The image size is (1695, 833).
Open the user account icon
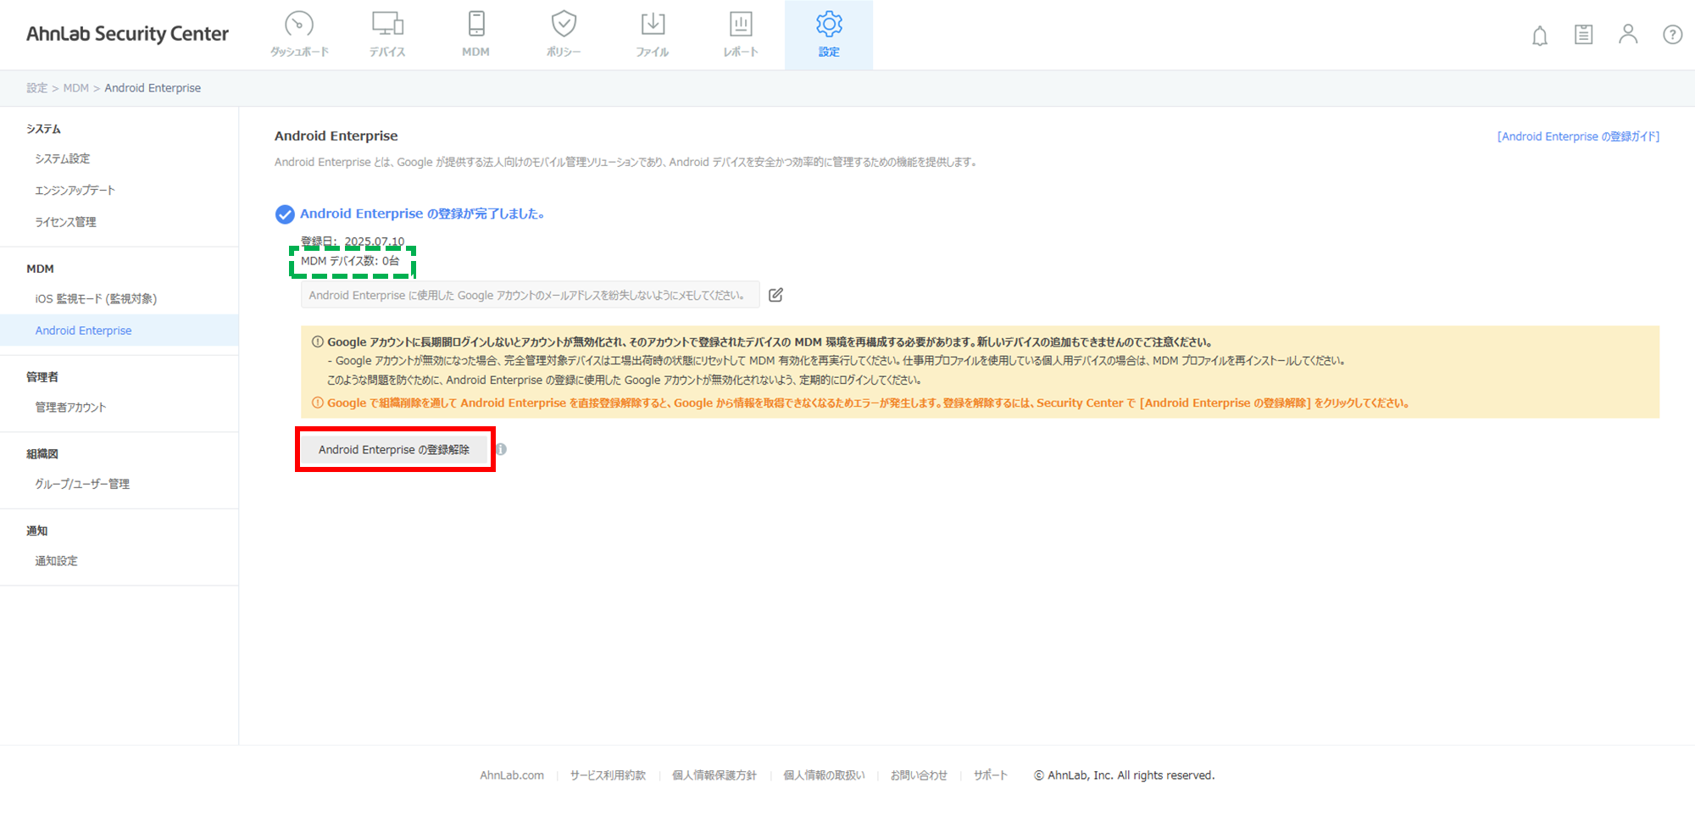[1628, 34]
